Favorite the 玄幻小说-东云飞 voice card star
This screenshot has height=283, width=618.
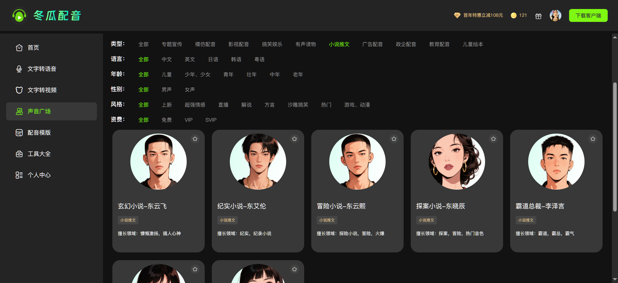[195, 139]
